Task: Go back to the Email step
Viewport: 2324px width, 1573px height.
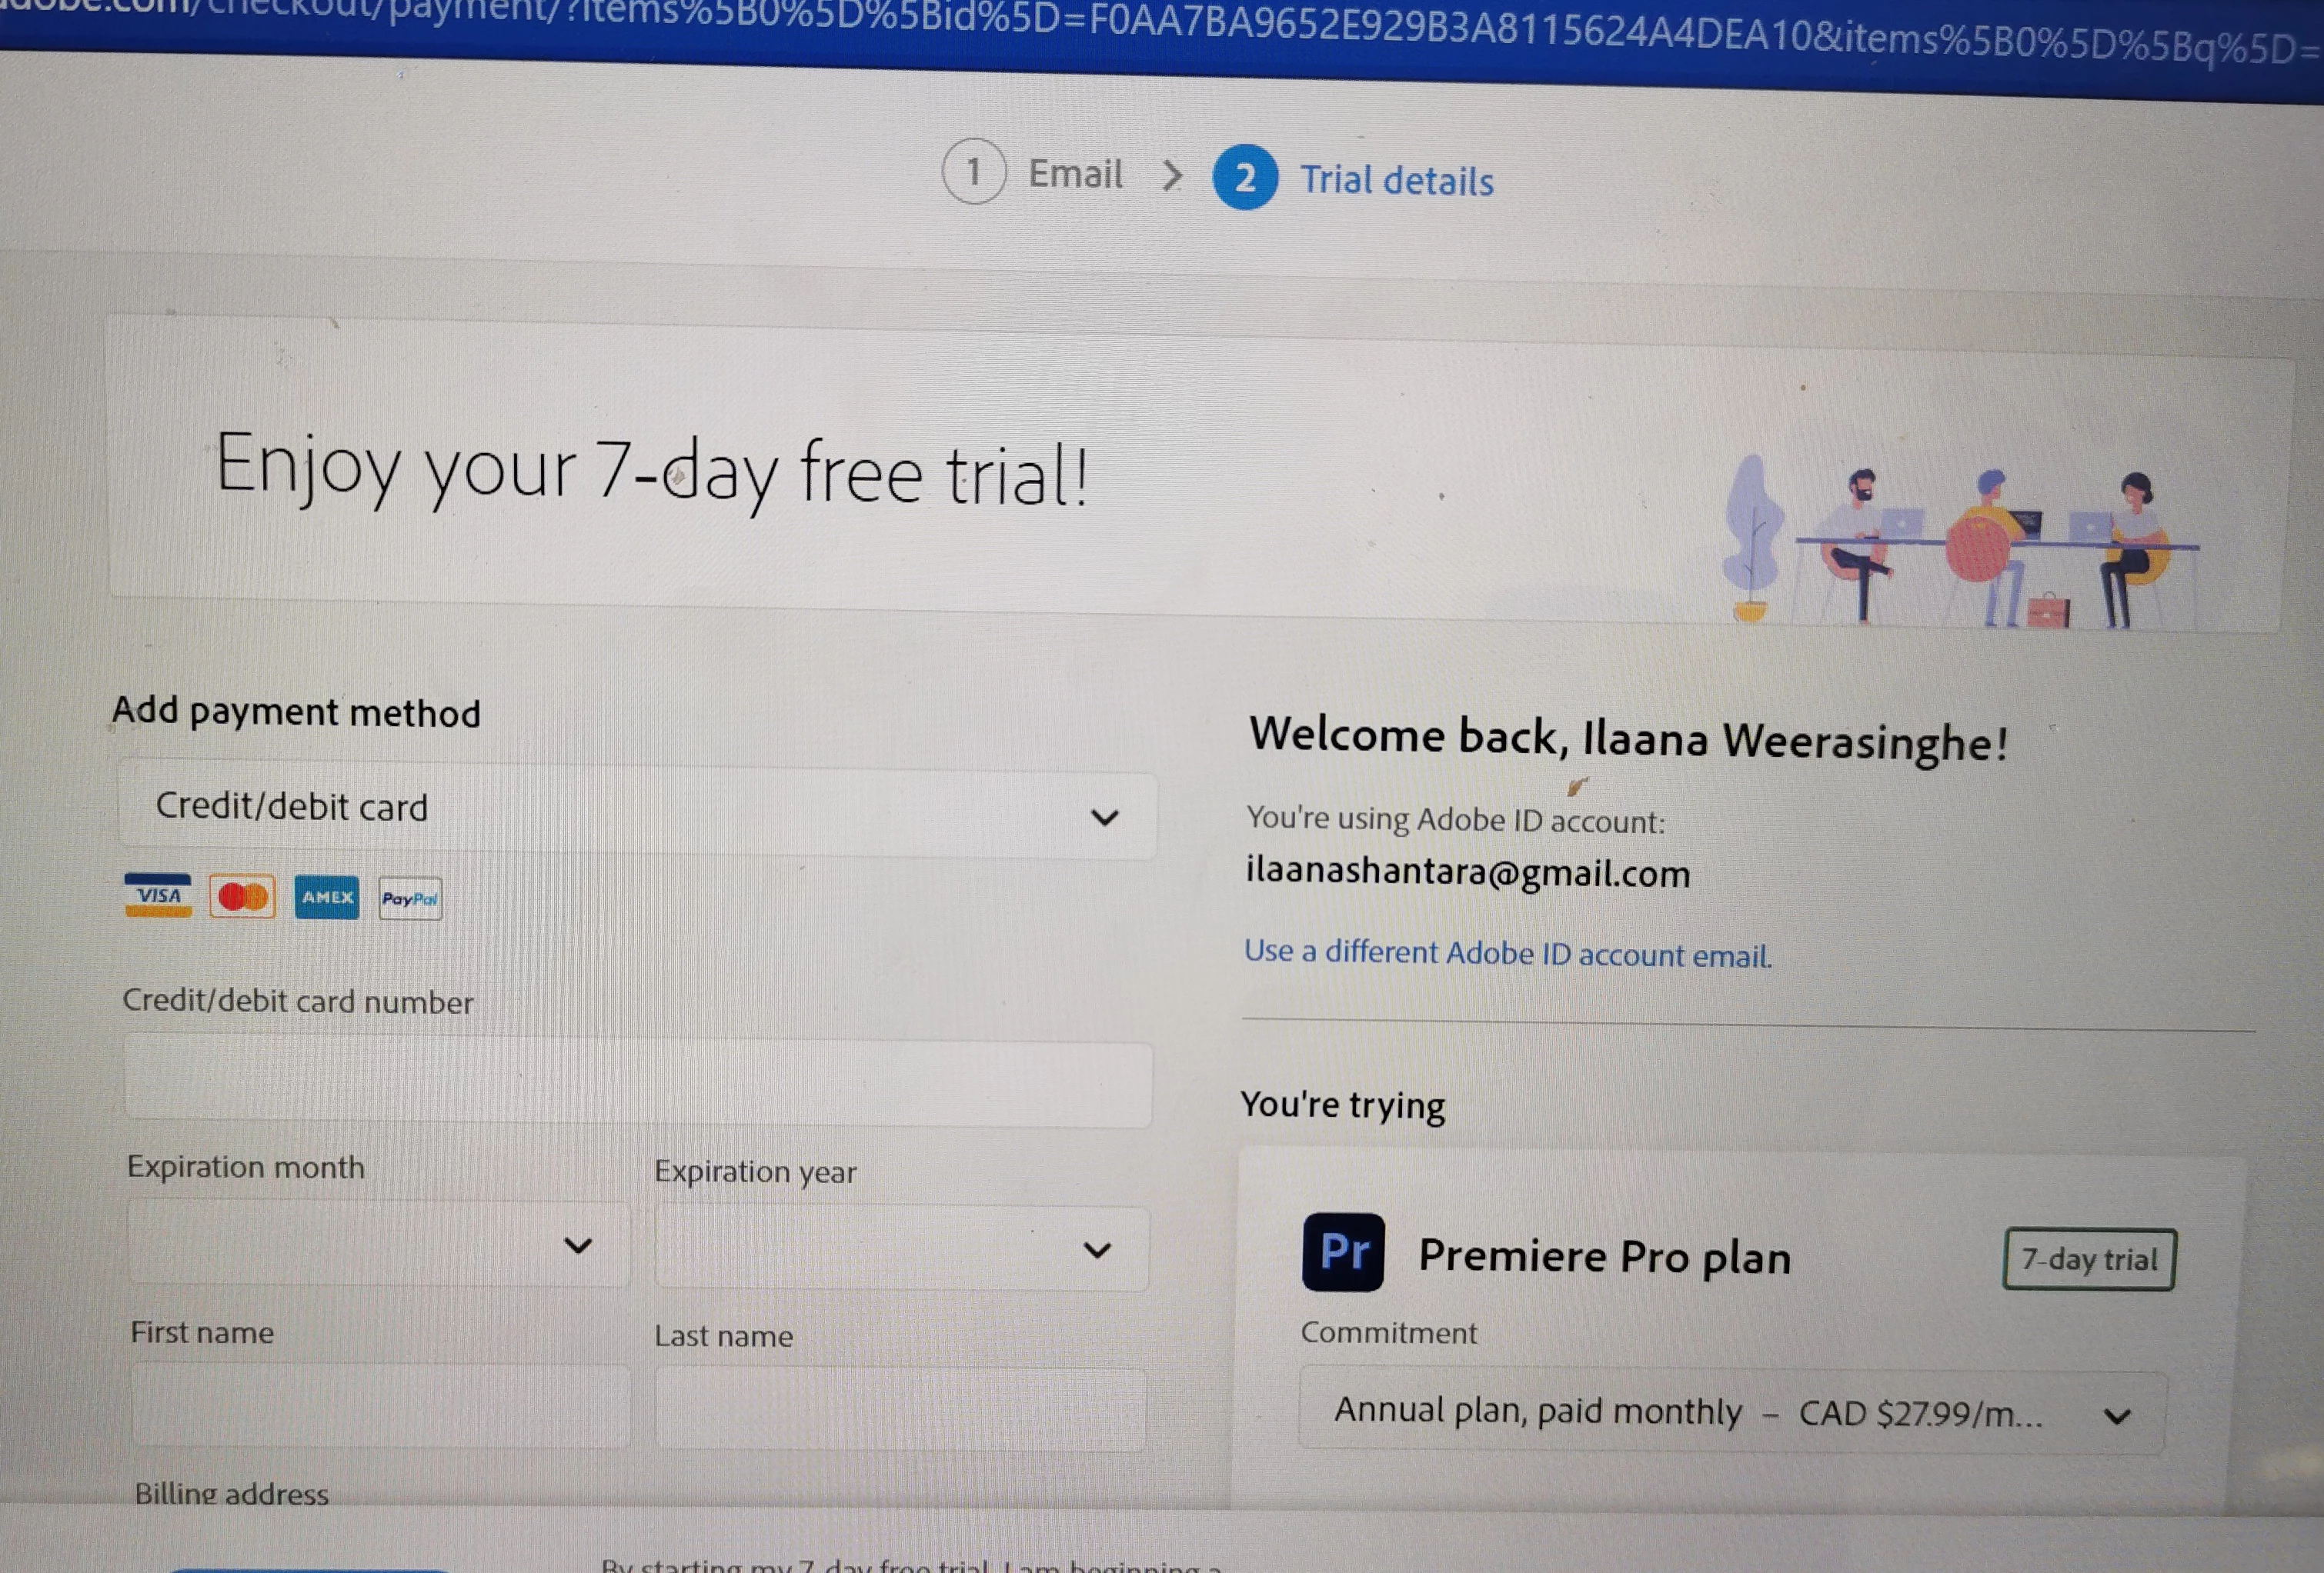Action: (1075, 174)
